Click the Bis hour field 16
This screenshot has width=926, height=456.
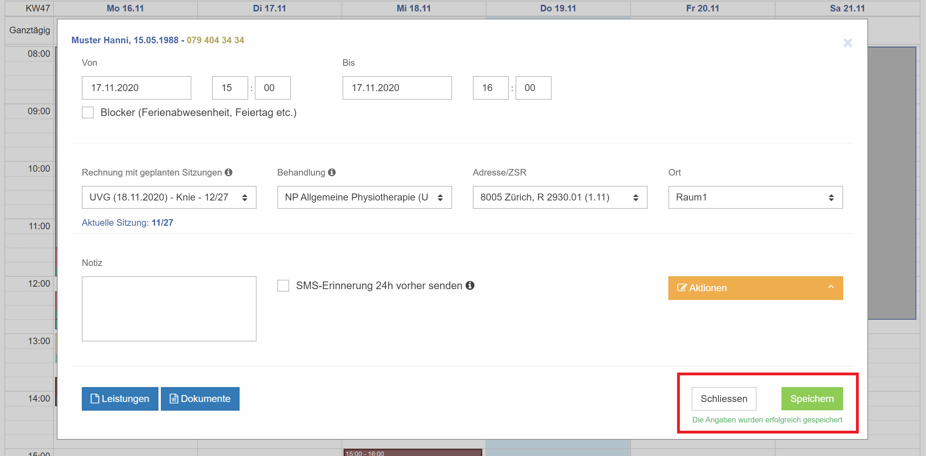491,88
